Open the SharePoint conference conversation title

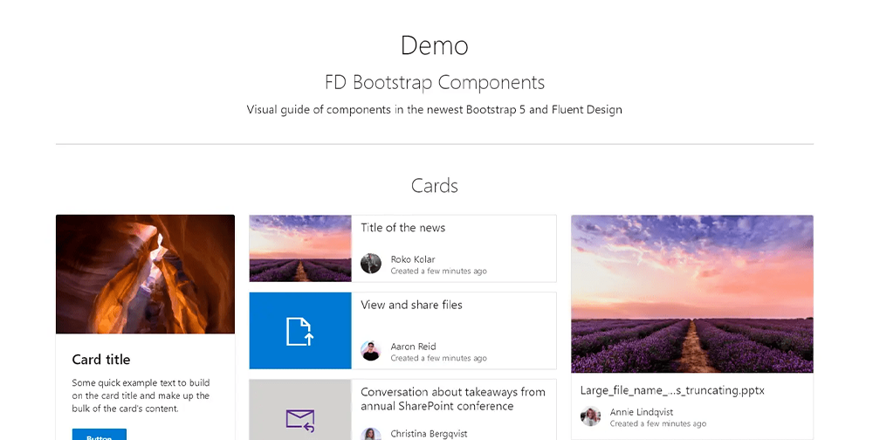pos(453,399)
